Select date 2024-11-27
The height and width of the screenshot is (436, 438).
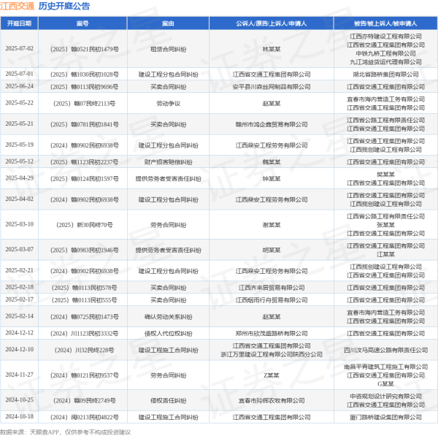coord(19,375)
